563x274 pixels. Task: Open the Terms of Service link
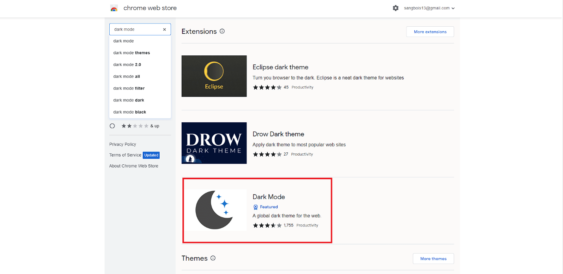click(125, 155)
